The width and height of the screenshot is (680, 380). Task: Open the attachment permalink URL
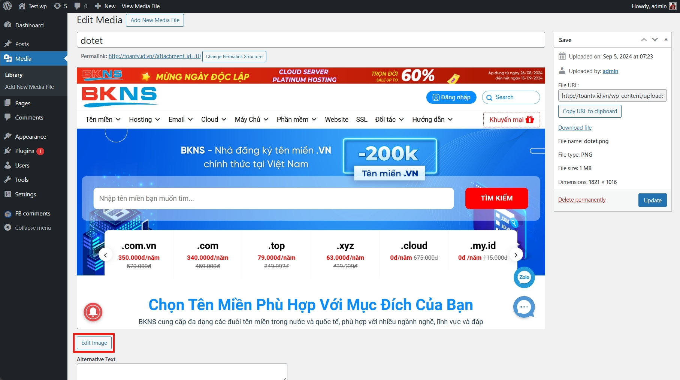click(155, 56)
